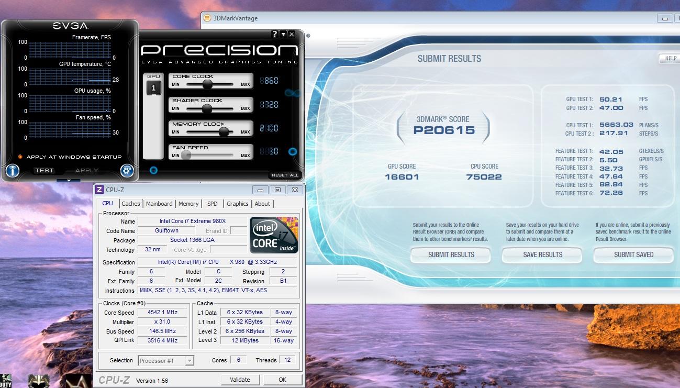The width and height of the screenshot is (680, 388).
Task: Open the horned helmet desktop icon
Action: coord(39,381)
